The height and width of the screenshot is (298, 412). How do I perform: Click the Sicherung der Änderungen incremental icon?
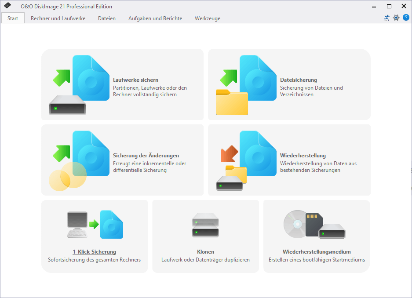click(79, 161)
